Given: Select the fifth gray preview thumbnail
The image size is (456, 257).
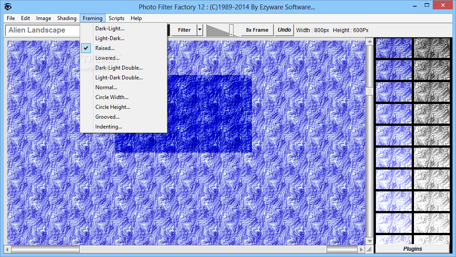Looking at the screenshot, I should pyautogui.click(x=432, y=136).
